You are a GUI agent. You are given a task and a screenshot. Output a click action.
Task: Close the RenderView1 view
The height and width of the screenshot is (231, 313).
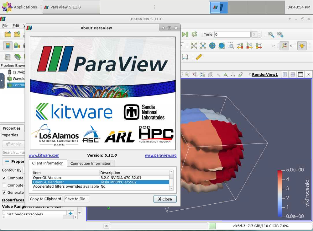(x=308, y=75)
